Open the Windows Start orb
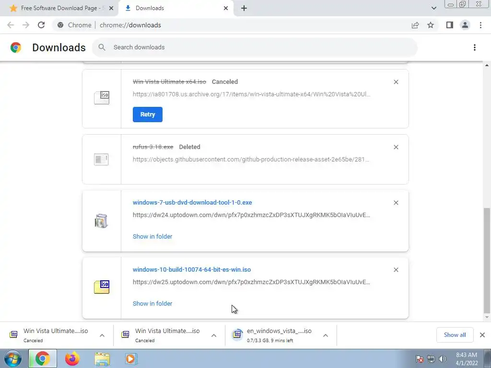491x368 pixels. [13, 358]
